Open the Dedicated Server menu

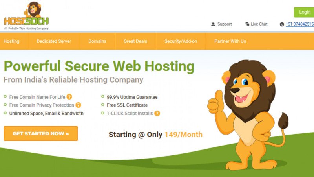54,41
